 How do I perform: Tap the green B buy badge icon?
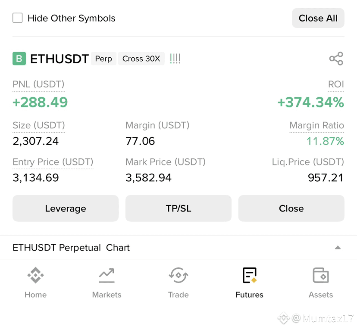pyautogui.click(x=19, y=59)
